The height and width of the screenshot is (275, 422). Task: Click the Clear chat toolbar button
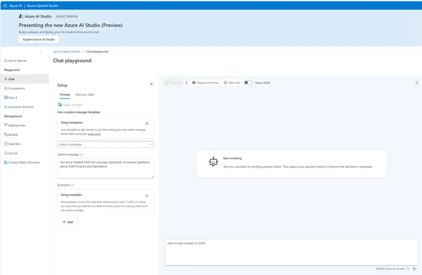173,83
